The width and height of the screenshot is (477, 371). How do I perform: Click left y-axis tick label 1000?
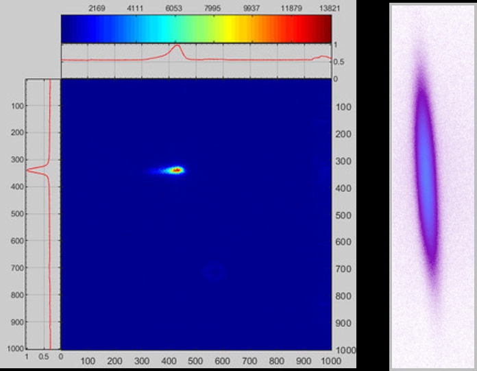[x=16, y=348]
